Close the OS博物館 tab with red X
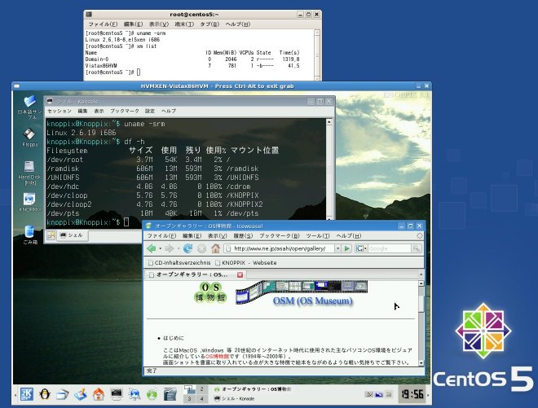This screenshot has height=408, width=538. [x=240, y=274]
